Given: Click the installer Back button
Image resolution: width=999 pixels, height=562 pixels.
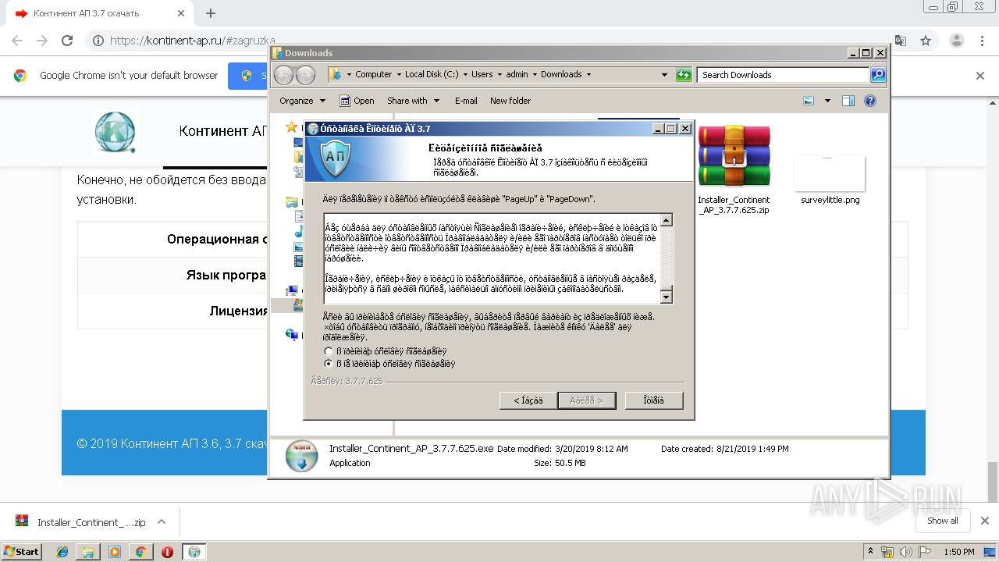Looking at the screenshot, I should (x=528, y=400).
